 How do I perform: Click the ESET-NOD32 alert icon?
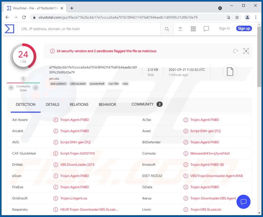[186, 176]
